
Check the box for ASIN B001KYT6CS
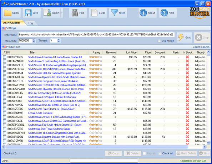(5, 57)
